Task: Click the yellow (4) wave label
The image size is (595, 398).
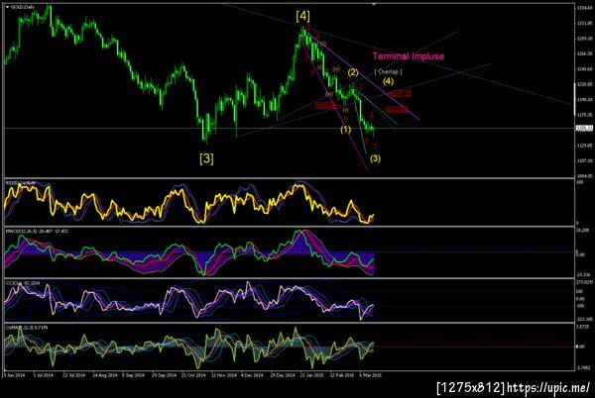Action: [x=388, y=81]
